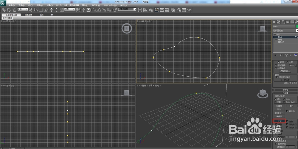Select the Unlink Selection tool
Viewport: 298px width, 149px height.
click(x=9, y=10)
